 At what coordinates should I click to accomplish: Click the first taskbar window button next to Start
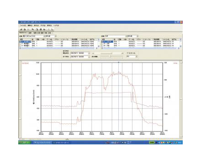[42, 143]
